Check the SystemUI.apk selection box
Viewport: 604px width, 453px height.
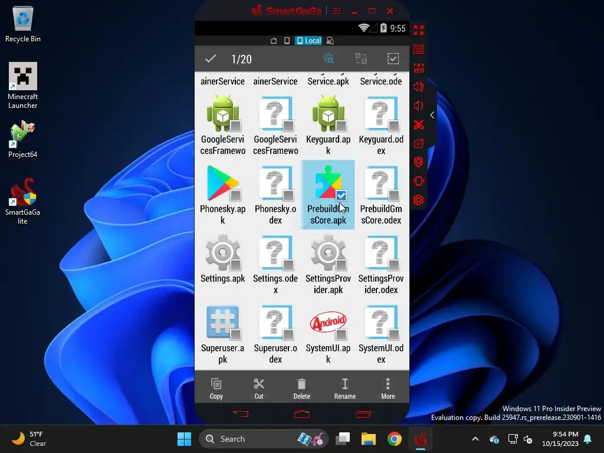[341, 334]
